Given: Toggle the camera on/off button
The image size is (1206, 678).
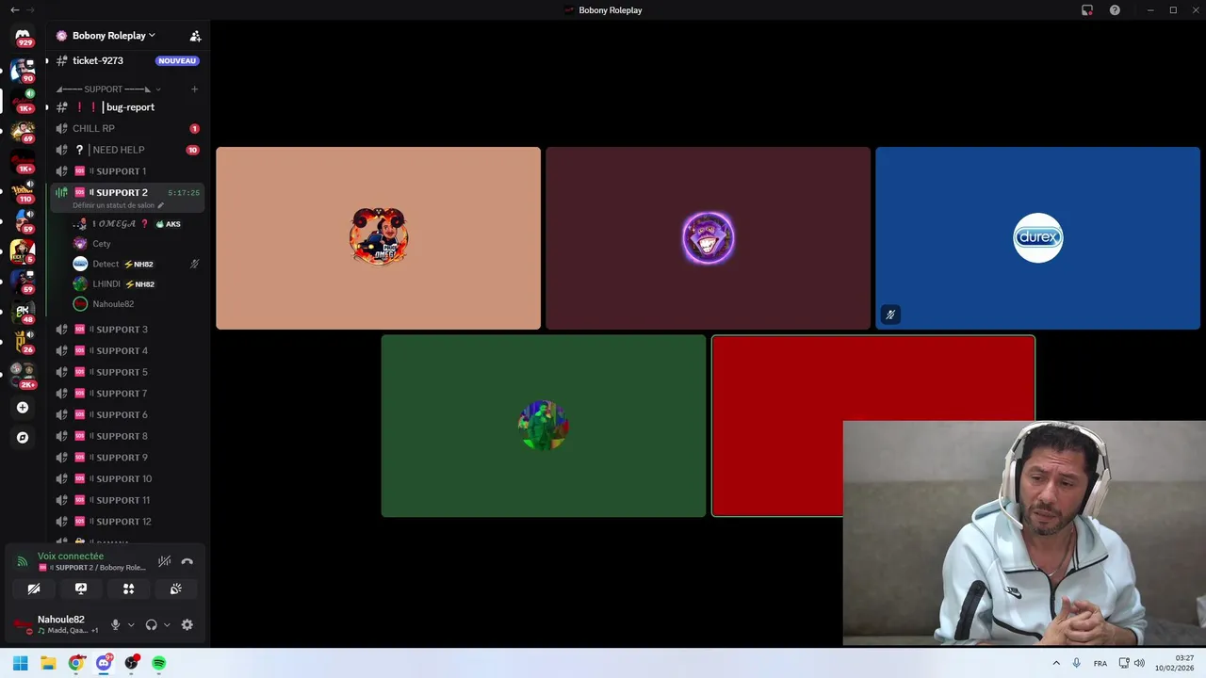Looking at the screenshot, I should 34,589.
